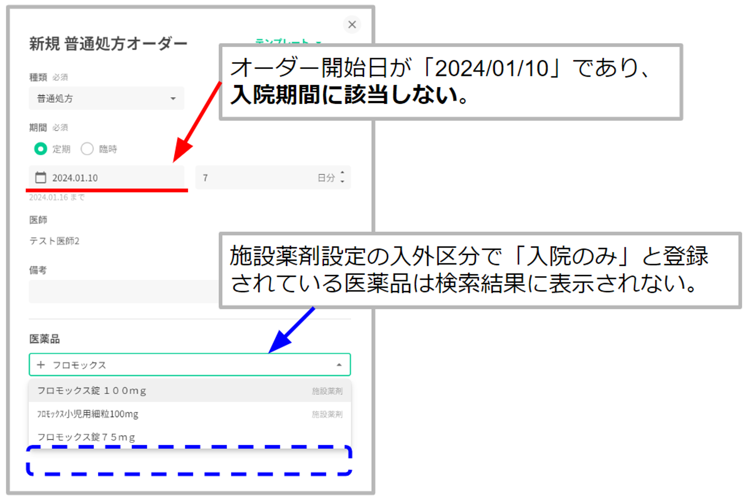Click the 施設薬剤 tag on first result
Image resolution: width=747 pixels, height=499 pixels.
coord(327,391)
